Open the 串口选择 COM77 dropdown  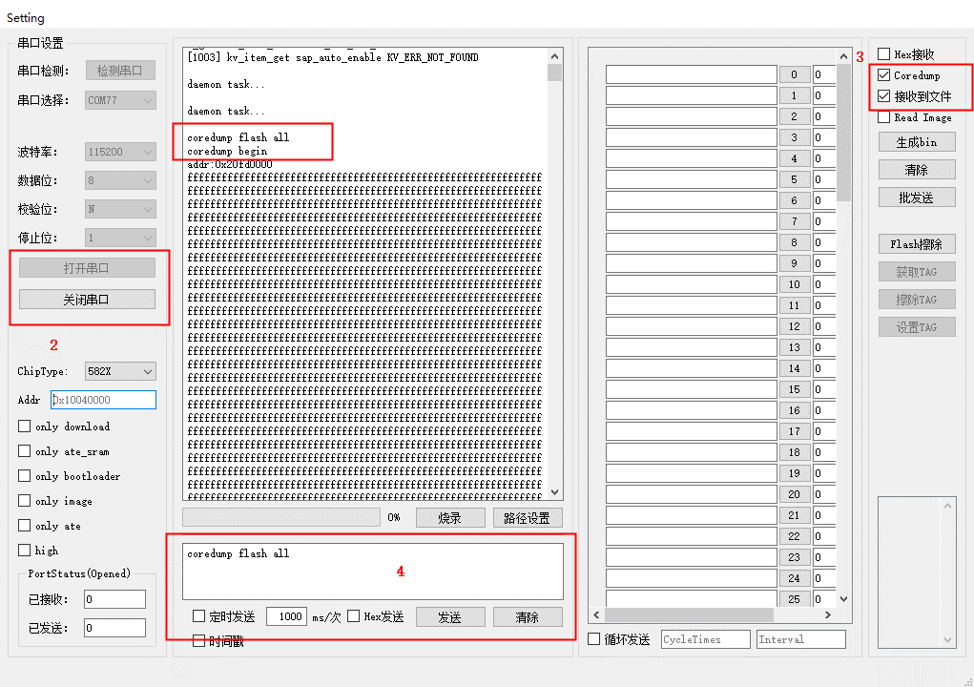coord(120,100)
